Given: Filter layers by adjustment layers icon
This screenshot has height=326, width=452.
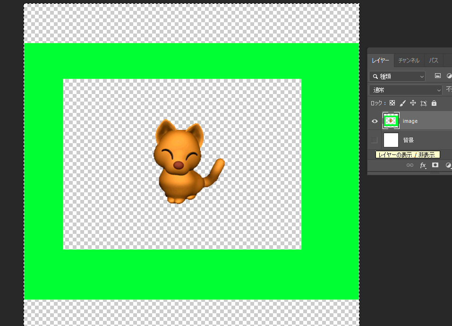Looking at the screenshot, I should click(x=449, y=76).
